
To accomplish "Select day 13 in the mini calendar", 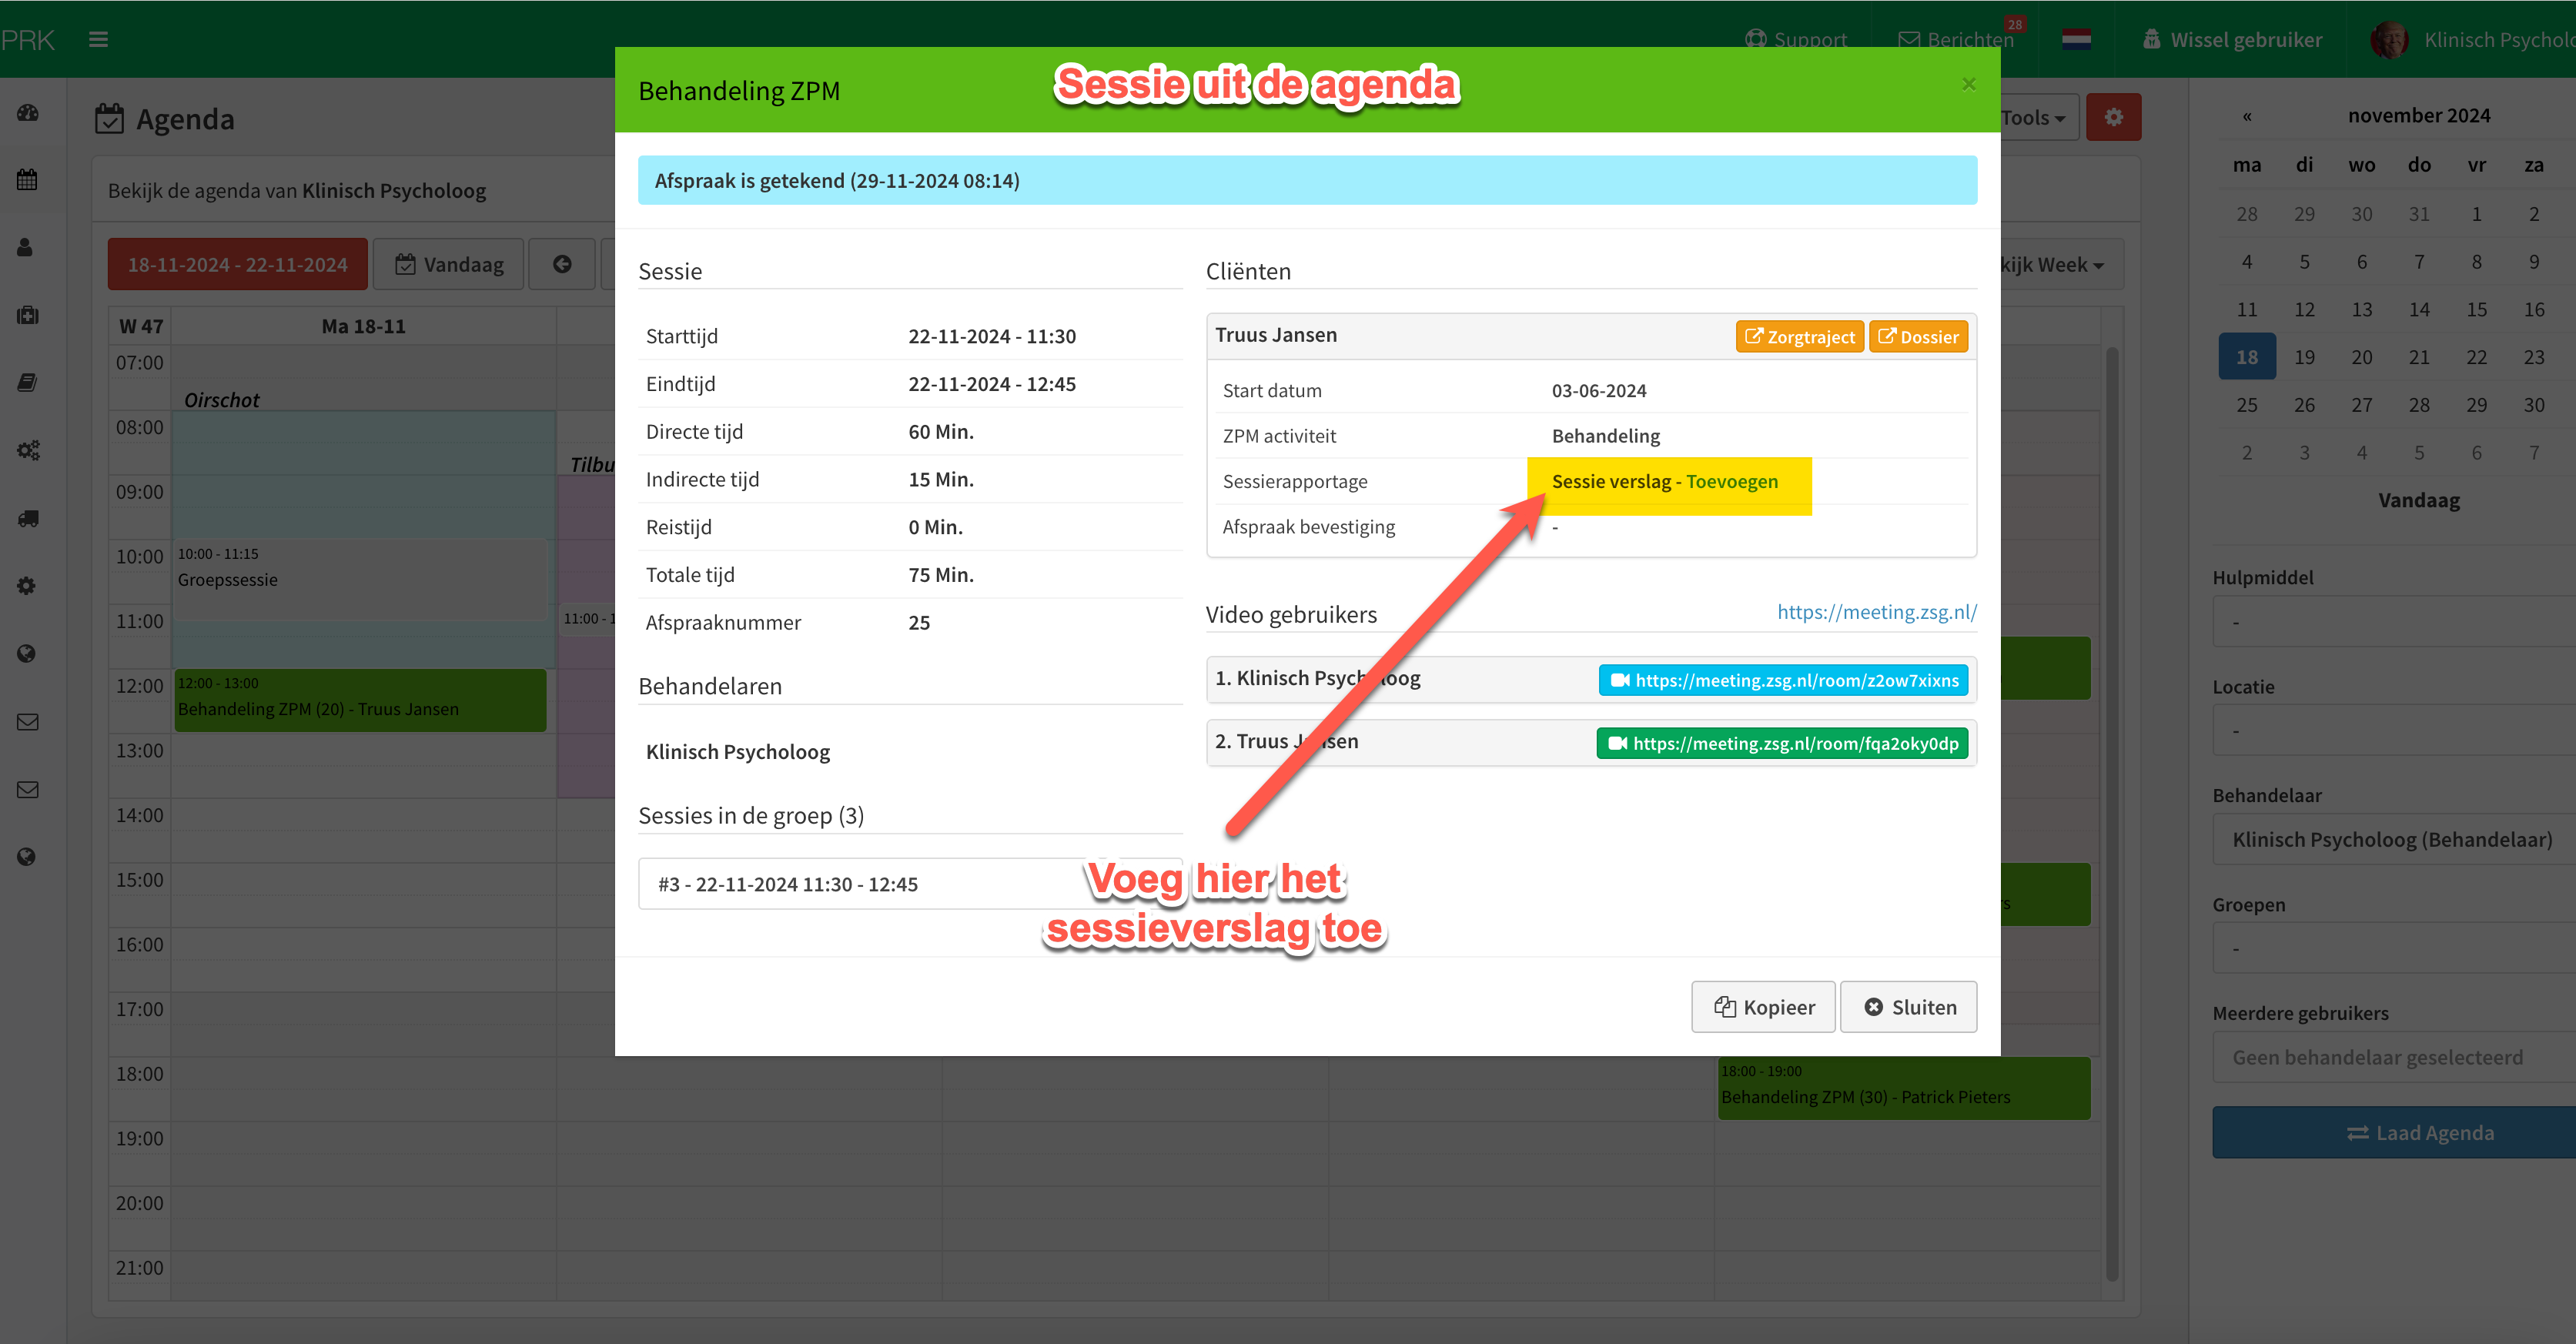I will click(x=2361, y=309).
